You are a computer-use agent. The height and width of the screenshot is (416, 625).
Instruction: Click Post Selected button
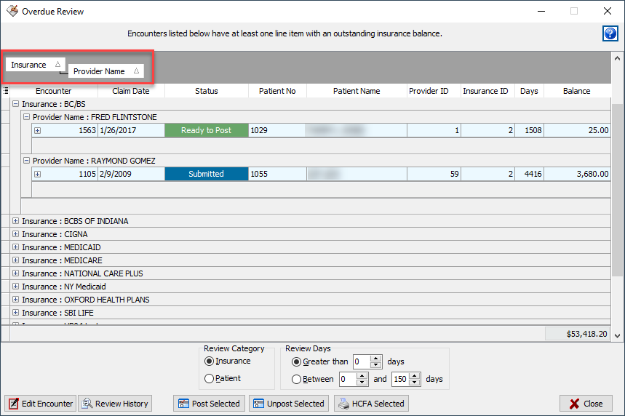pyautogui.click(x=208, y=404)
